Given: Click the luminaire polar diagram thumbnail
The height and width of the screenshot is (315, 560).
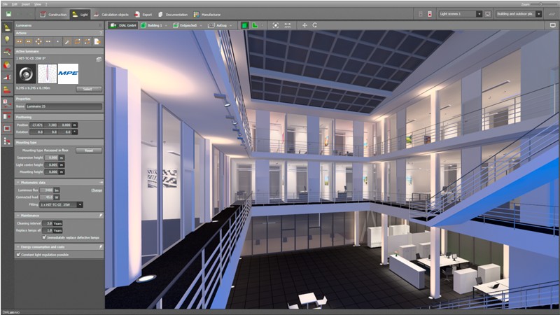Looking at the screenshot, I should tap(47, 74).
